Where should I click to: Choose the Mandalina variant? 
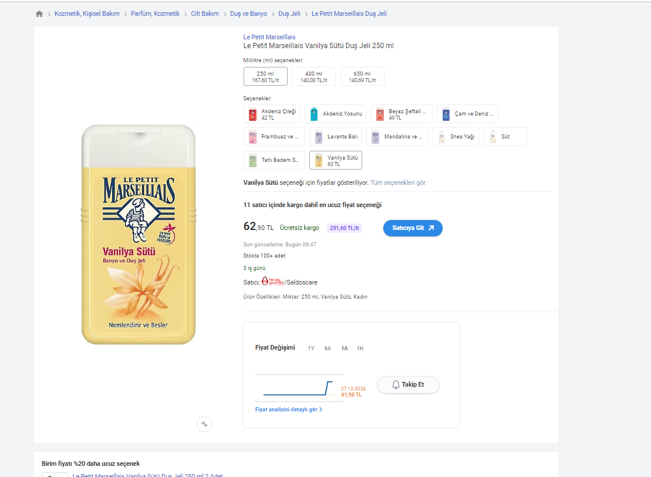coord(397,137)
